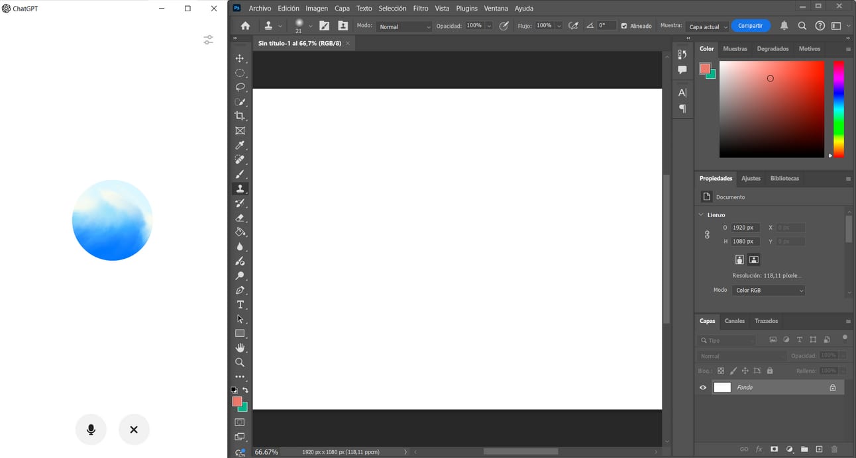Click the ChatGPT microphone button
Viewport: 856px width, 458px height.
coord(91,430)
